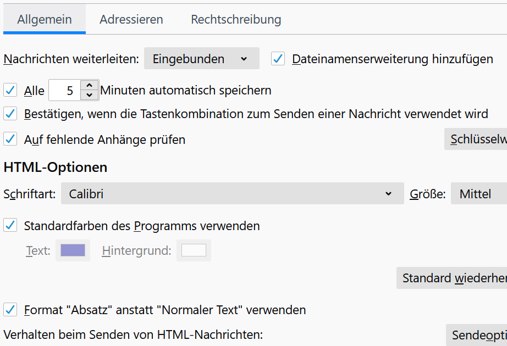Pick the Text color swatch

click(73, 251)
